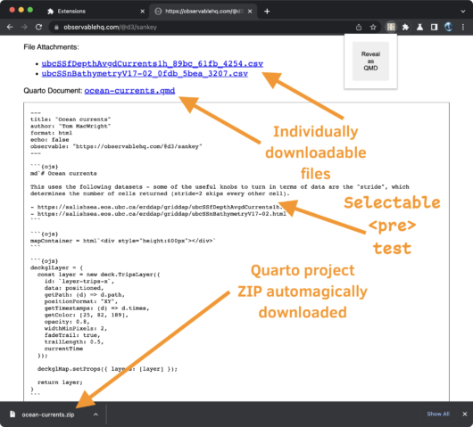Close the downloads bar
This screenshot has width=473, height=427.
click(x=465, y=414)
